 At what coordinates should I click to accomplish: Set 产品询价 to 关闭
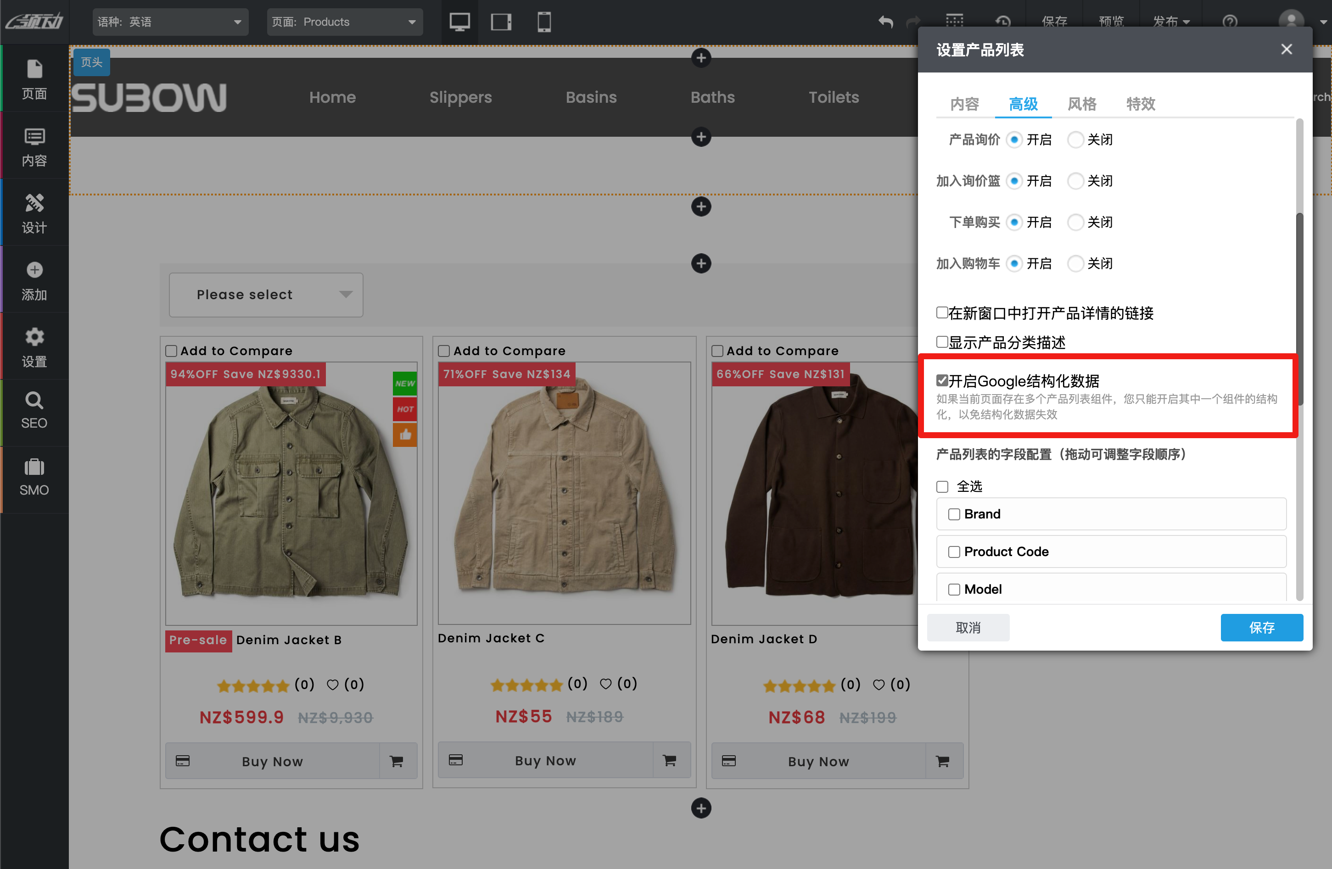tap(1075, 139)
